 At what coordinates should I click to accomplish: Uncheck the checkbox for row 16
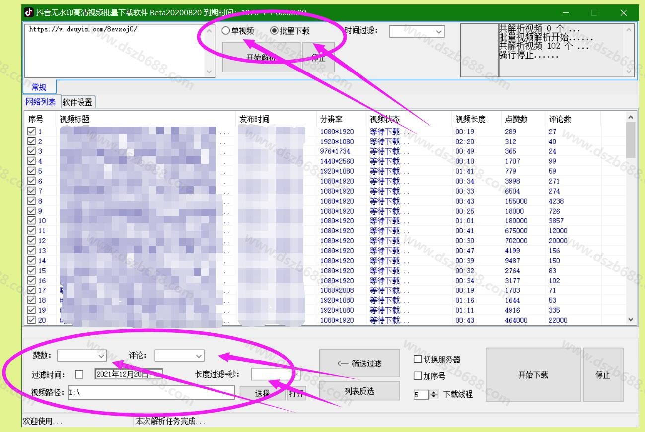tap(31, 281)
